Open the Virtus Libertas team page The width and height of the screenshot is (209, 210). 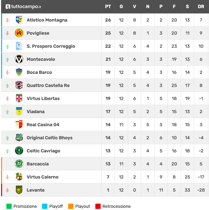point(43,98)
